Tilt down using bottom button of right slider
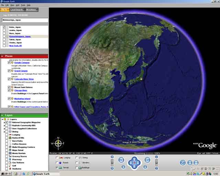The width and height of the screenshot is (220, 176). click(x=157, y=168)
